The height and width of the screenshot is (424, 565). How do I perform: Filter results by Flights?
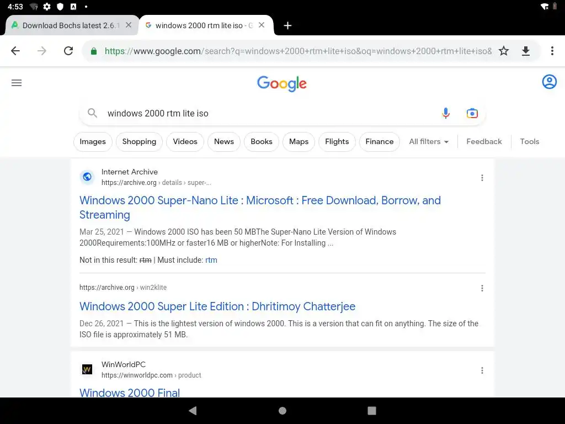coord(337,142)
